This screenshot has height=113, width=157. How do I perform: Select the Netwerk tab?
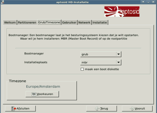pyautogui.click(x=84, y=23)
